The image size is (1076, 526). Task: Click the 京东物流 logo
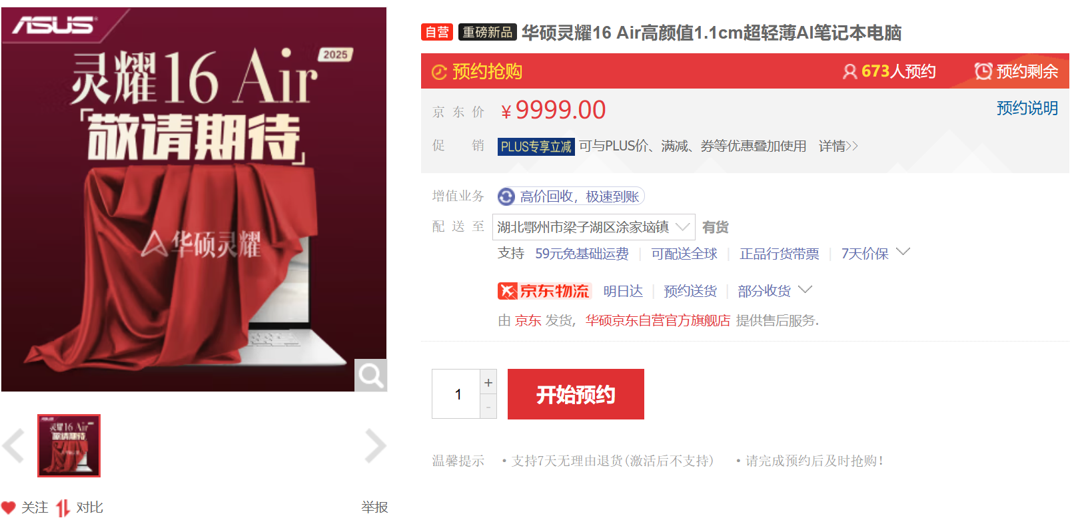[544, 291]
